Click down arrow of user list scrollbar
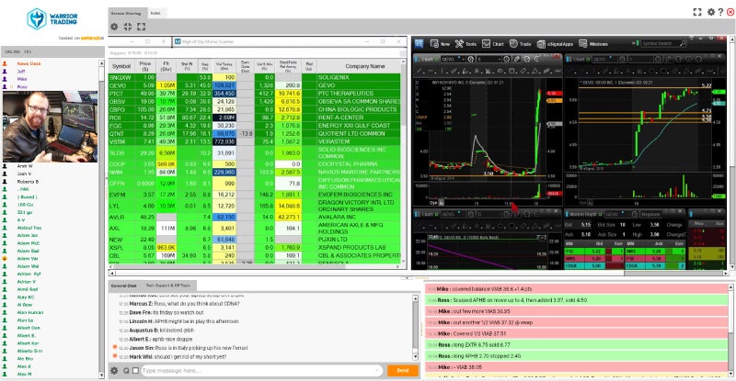736x381 pixels. pyautogui.click(x=101, y=375)
